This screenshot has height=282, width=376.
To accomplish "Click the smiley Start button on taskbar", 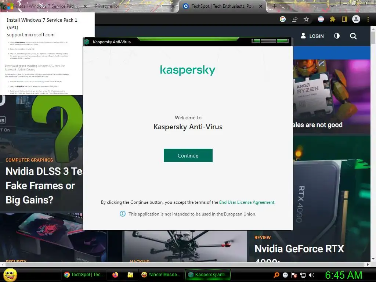I will pyautogui.click(x=10, y=275).
